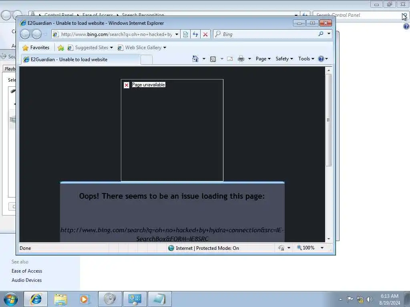The height and width of the screenshot is (307, 410).
Task: Open Favorites star button
Action: 36,48
